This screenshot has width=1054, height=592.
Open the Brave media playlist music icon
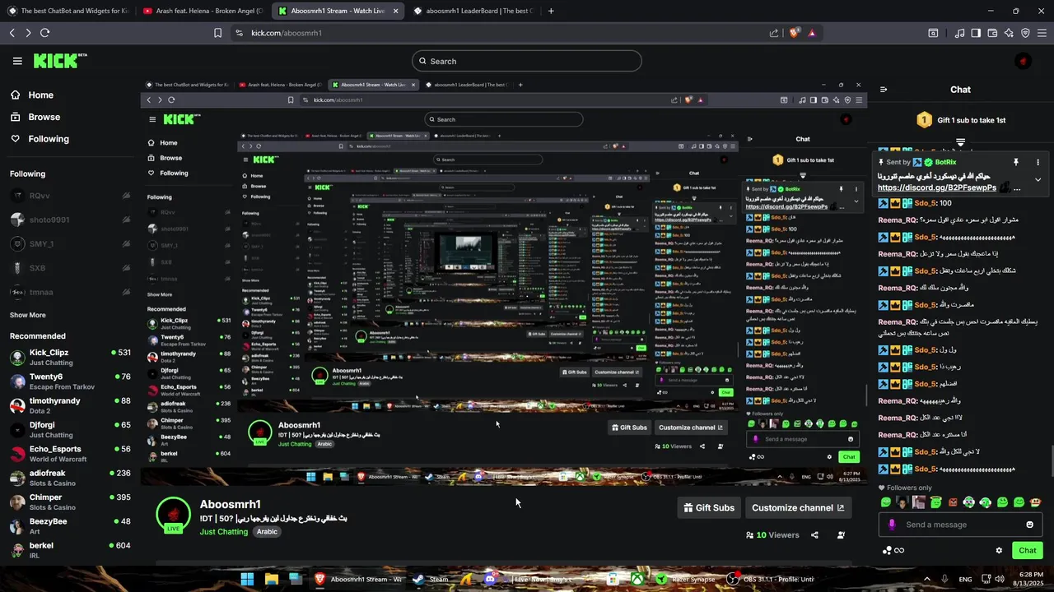(959, 33)
